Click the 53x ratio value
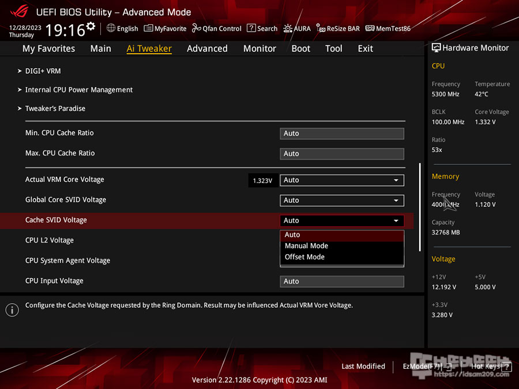 437,150
